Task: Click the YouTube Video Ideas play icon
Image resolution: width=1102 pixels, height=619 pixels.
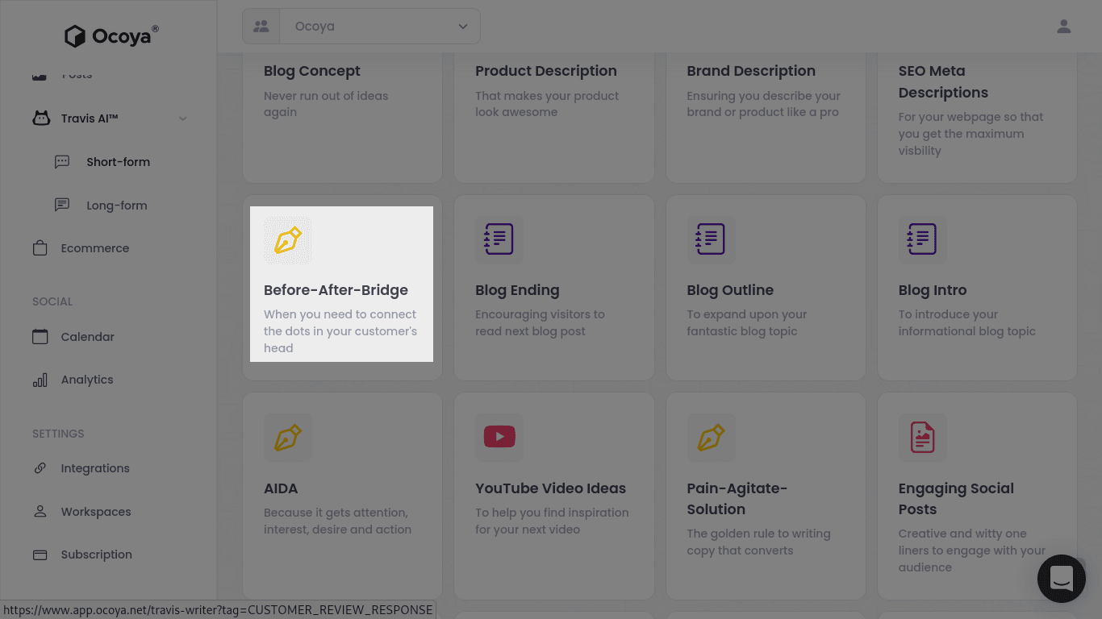Action: click(499, 438)
